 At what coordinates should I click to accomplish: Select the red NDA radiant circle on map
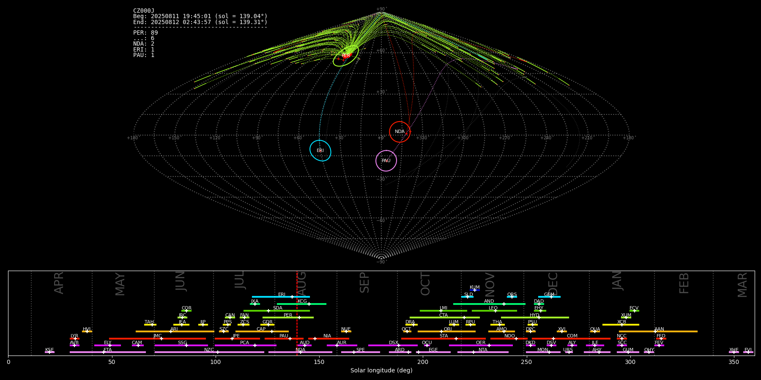[400, 132]
